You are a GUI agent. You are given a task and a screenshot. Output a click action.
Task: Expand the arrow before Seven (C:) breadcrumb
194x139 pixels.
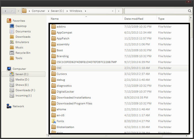tap(48, 11)
